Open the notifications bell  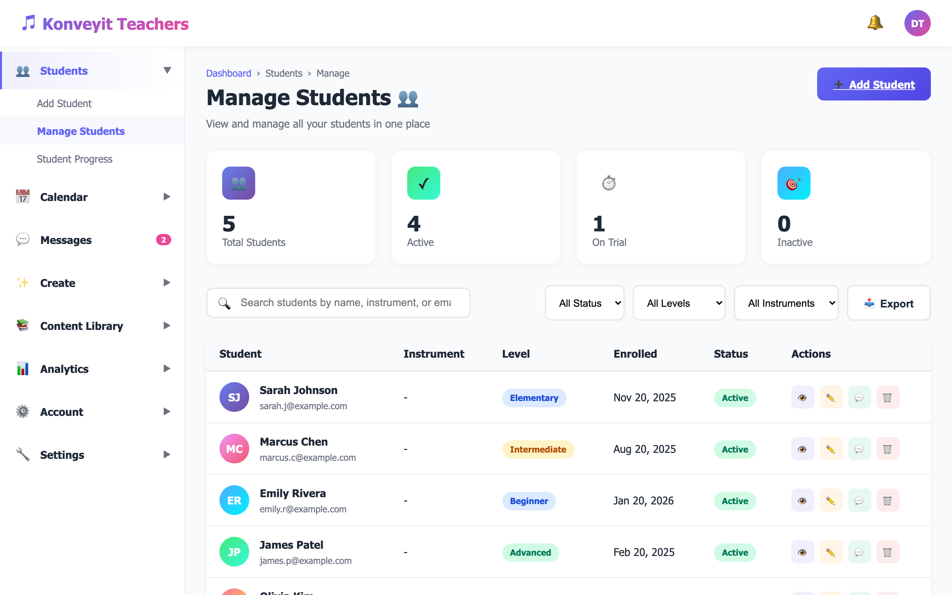(875, 23)
